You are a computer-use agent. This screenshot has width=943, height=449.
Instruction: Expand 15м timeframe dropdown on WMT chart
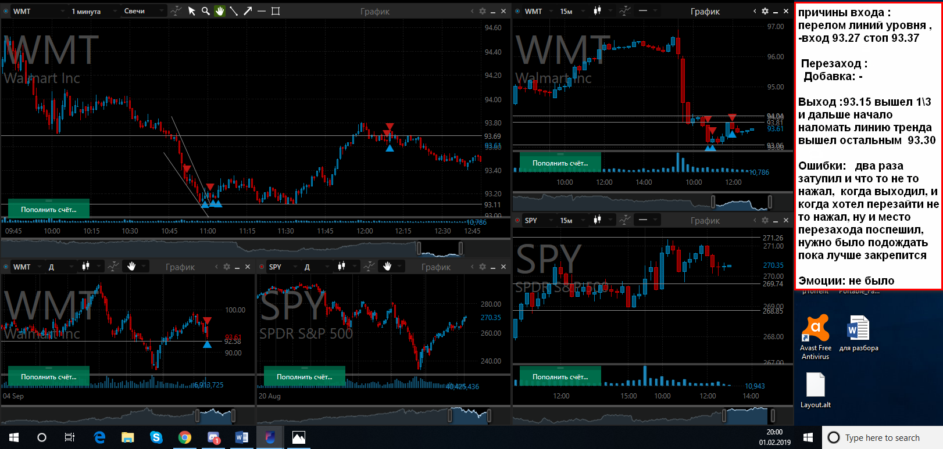(x=572, y=11)
